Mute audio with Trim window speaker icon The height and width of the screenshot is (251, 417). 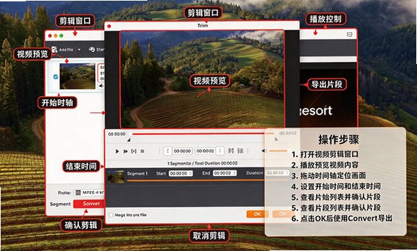(x=264, y=151)
